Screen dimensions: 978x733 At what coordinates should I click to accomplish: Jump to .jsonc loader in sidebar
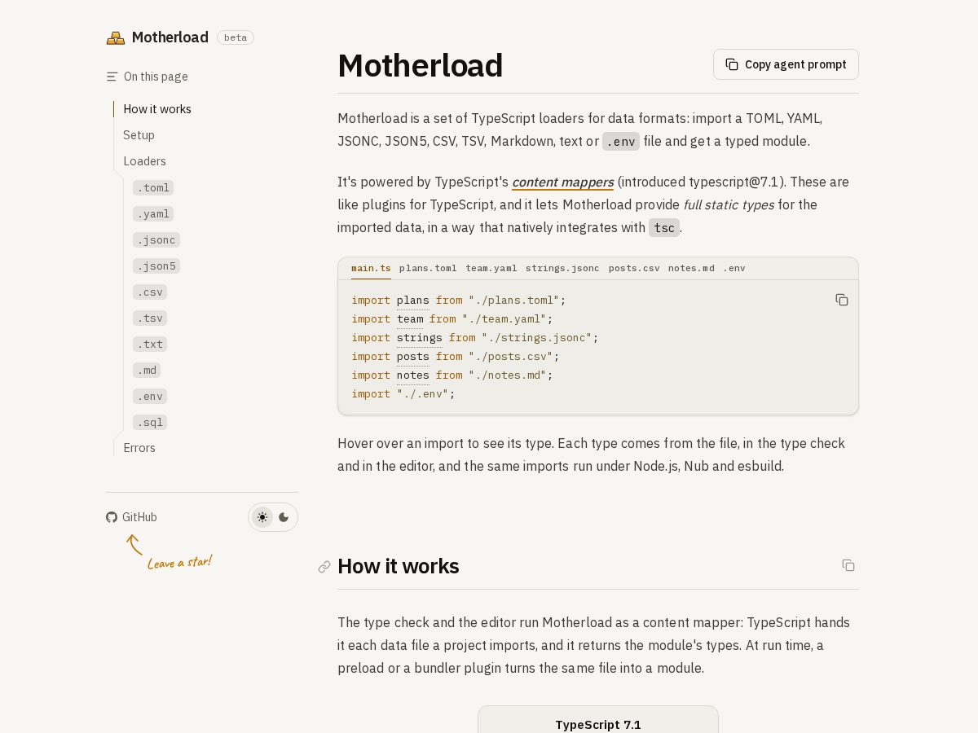point(156,239)
